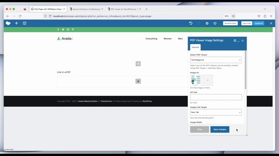Click the add image placeholder box next to the thumbnail

[x=208, y=80]
